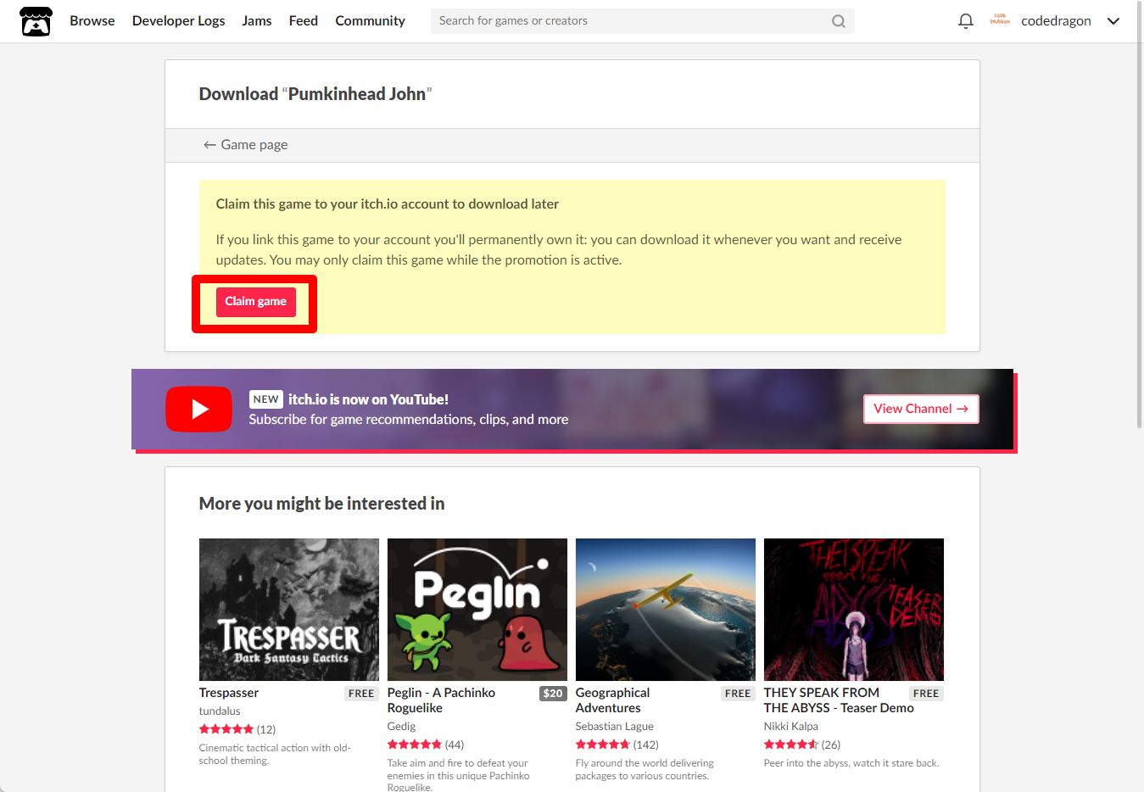Open Geographical Adventures title link

[612, 700]
